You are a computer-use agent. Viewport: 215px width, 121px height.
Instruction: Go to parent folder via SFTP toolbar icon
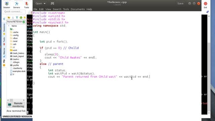pos(9,17)
